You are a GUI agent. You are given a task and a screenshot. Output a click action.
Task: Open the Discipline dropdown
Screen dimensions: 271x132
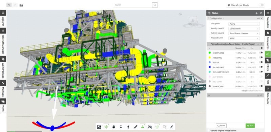point(244,24)
